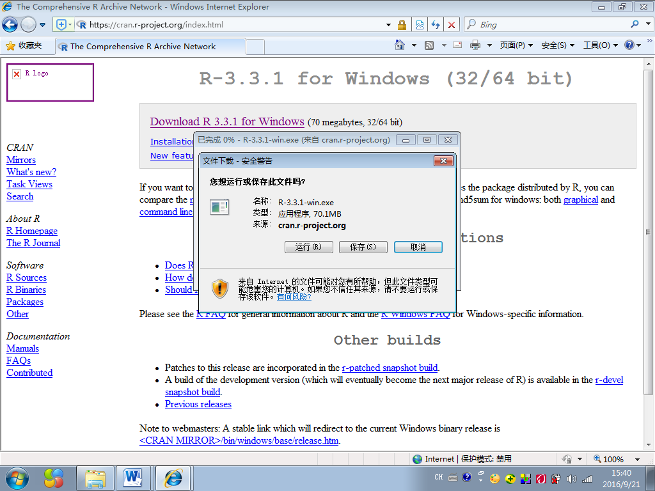Open the R Homepage link
Image resolution: width=655 pixels, height=491 pixels.
32,231
